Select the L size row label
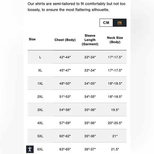The height and width of the screenshot is (154, 154). (x=40, y=57)
